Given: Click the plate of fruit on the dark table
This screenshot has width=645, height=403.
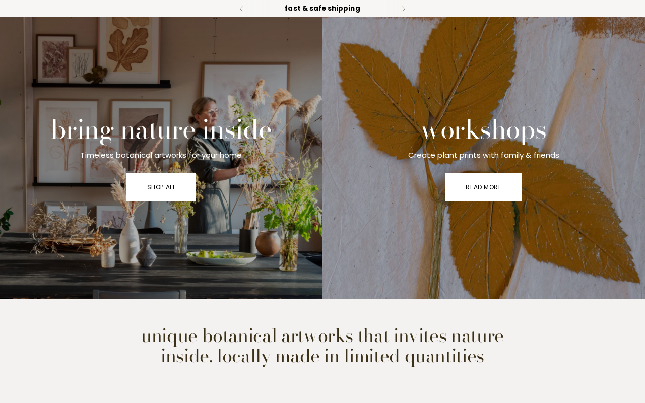Looking at the screenshot, I should (222, 257).
